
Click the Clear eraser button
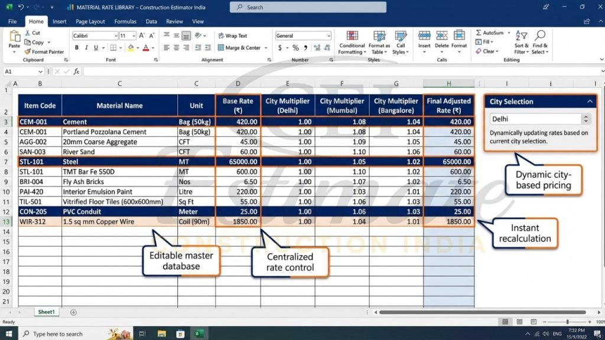487,51
